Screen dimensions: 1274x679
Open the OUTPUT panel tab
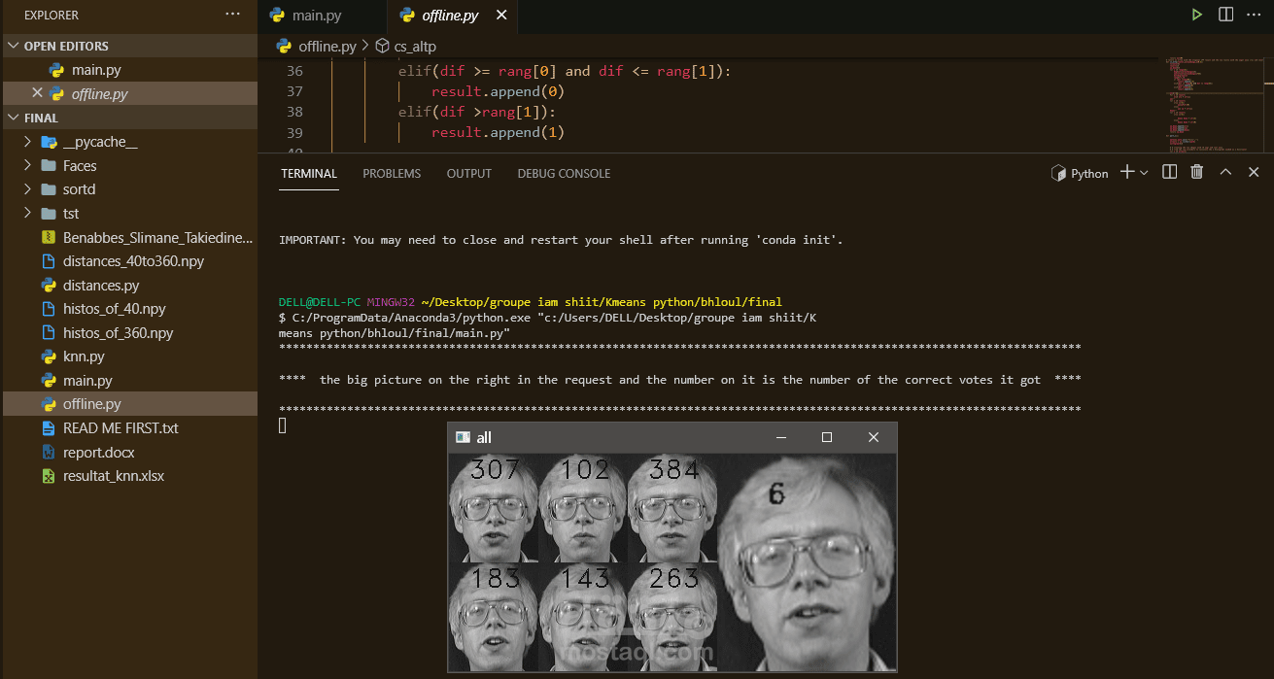click(x=469, y=173)
